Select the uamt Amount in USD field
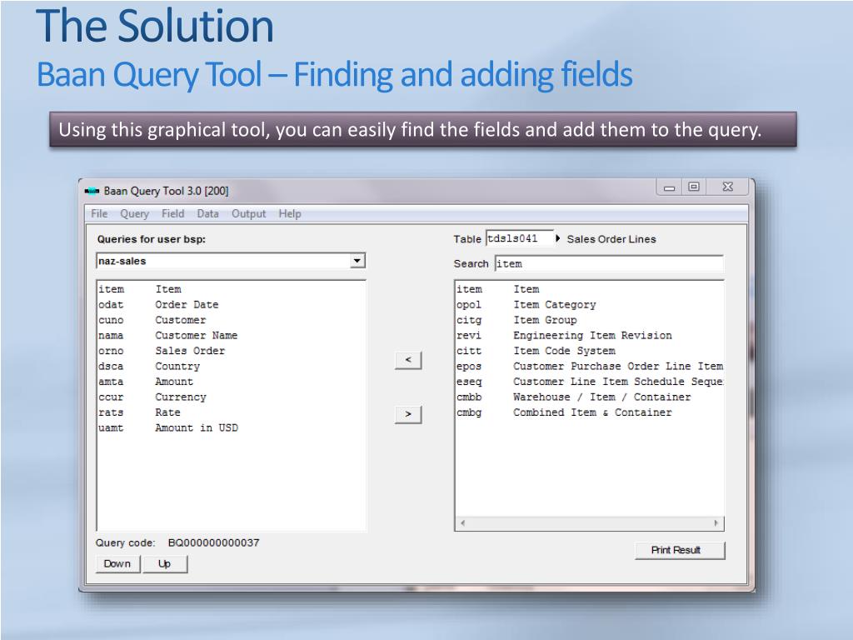Viewport: 853px width, 640px height. [x=232, y=427]
